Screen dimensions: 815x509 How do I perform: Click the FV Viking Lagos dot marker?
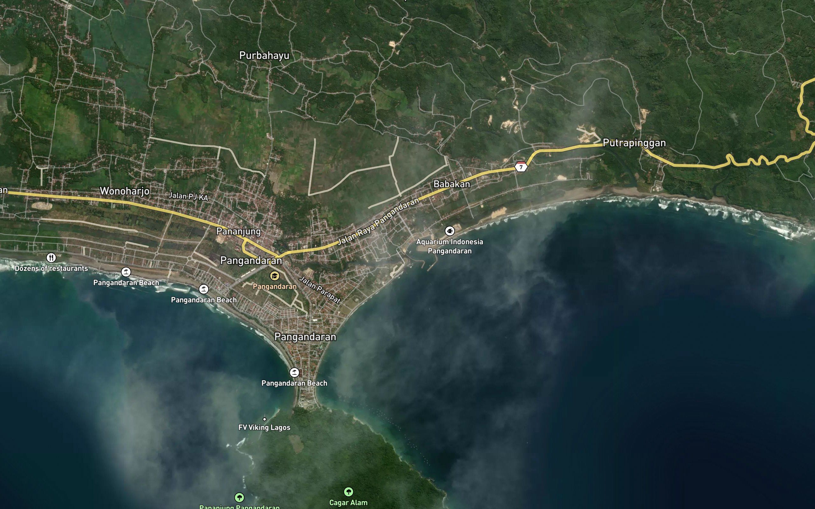click(x=264, y=419)
